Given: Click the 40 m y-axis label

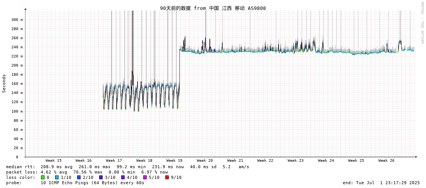Looking at the screenshot, I should [18, 139].
